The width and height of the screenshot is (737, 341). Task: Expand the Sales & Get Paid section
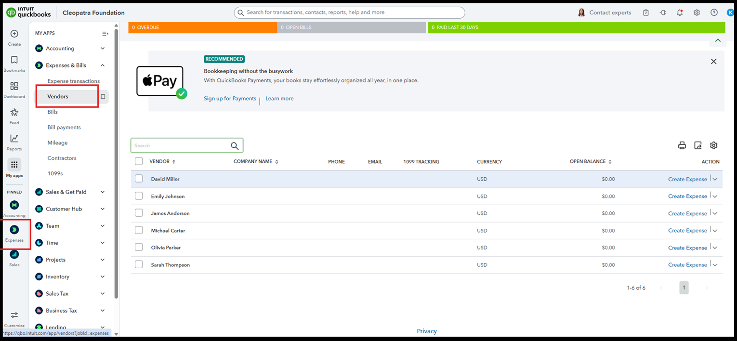pos(103,192)
